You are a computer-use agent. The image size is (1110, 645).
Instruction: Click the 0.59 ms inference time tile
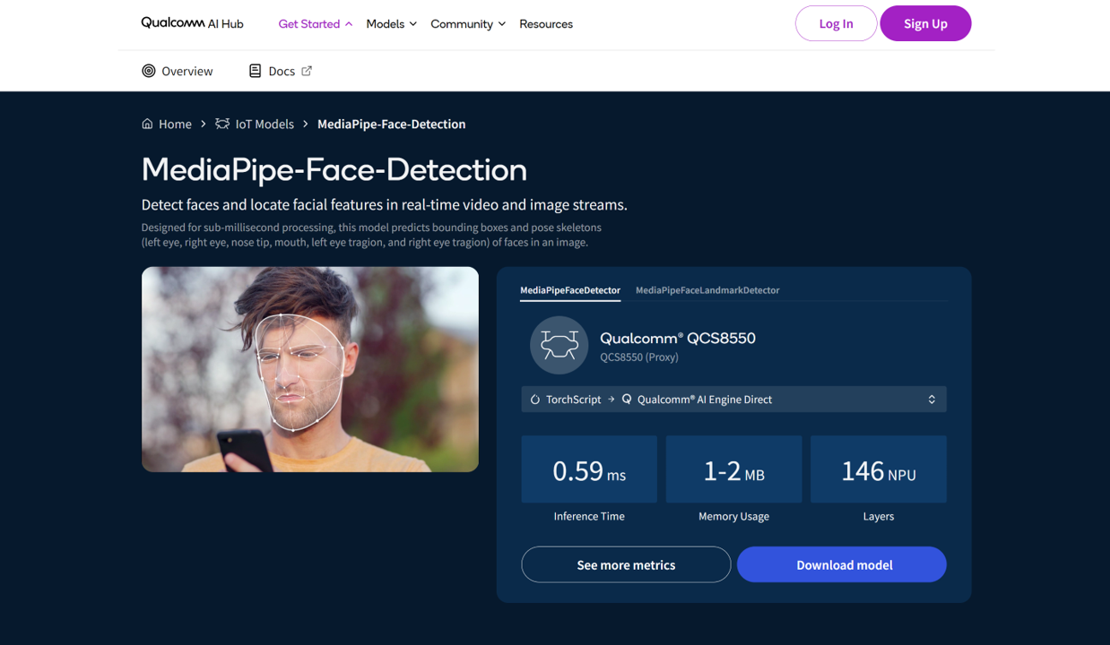(589, 469)
